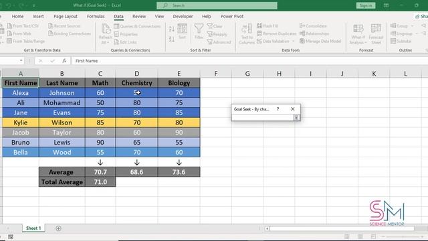Expand Data Validation dropdown arrow

(294, 42)
